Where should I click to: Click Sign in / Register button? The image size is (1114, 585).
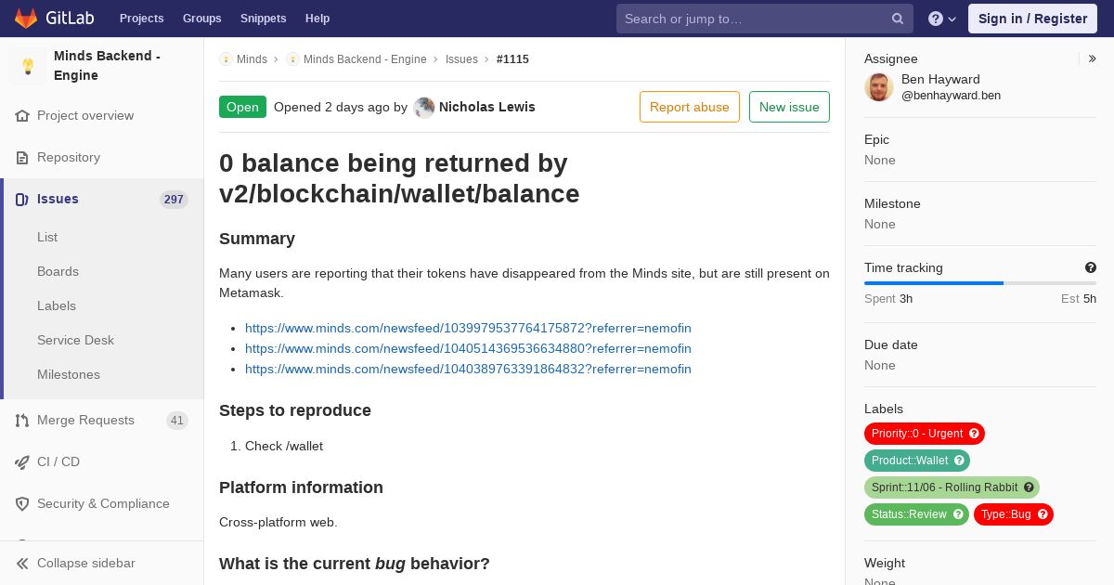coord(1032,19)
